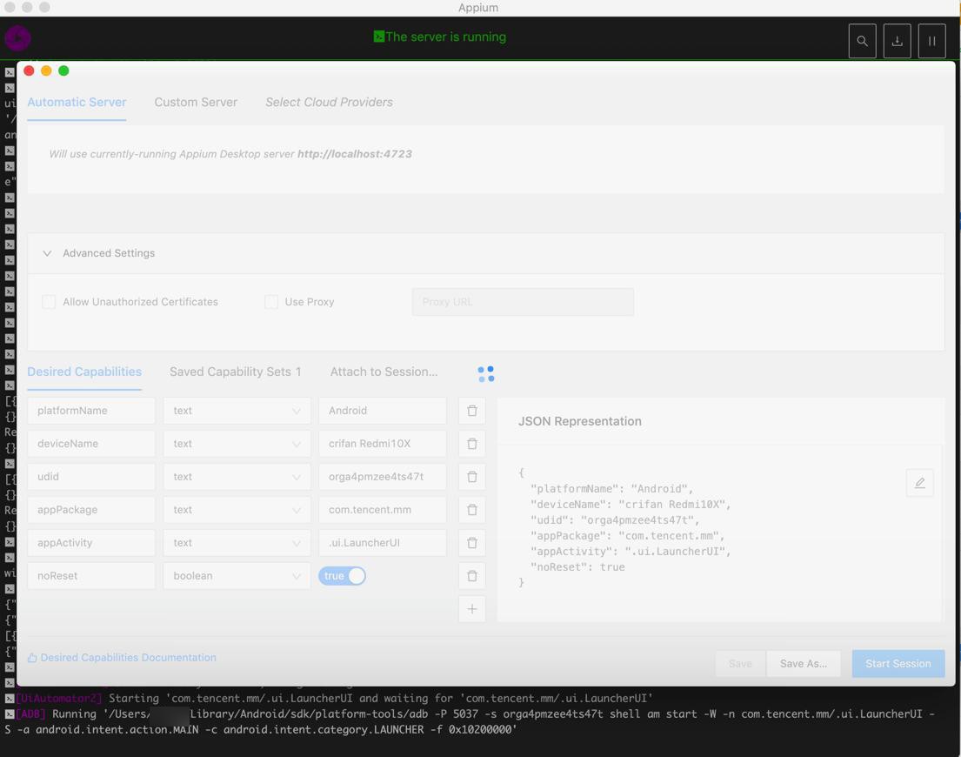Toggle the noReset boolean switch
Screen dimensions: 961x757
click(x=342, y=576)
